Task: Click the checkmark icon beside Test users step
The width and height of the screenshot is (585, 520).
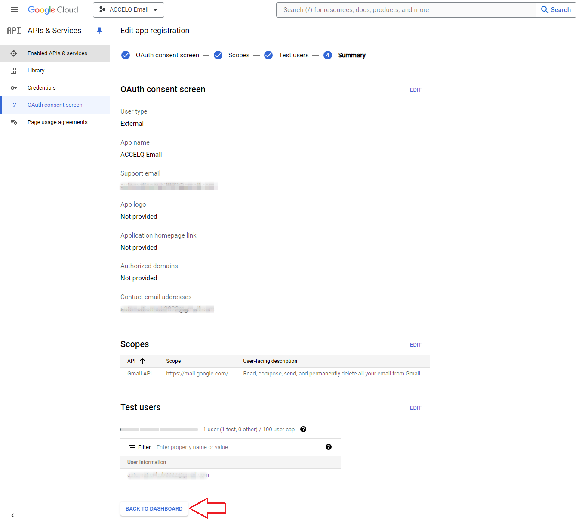Action: [x=268, y=55]
